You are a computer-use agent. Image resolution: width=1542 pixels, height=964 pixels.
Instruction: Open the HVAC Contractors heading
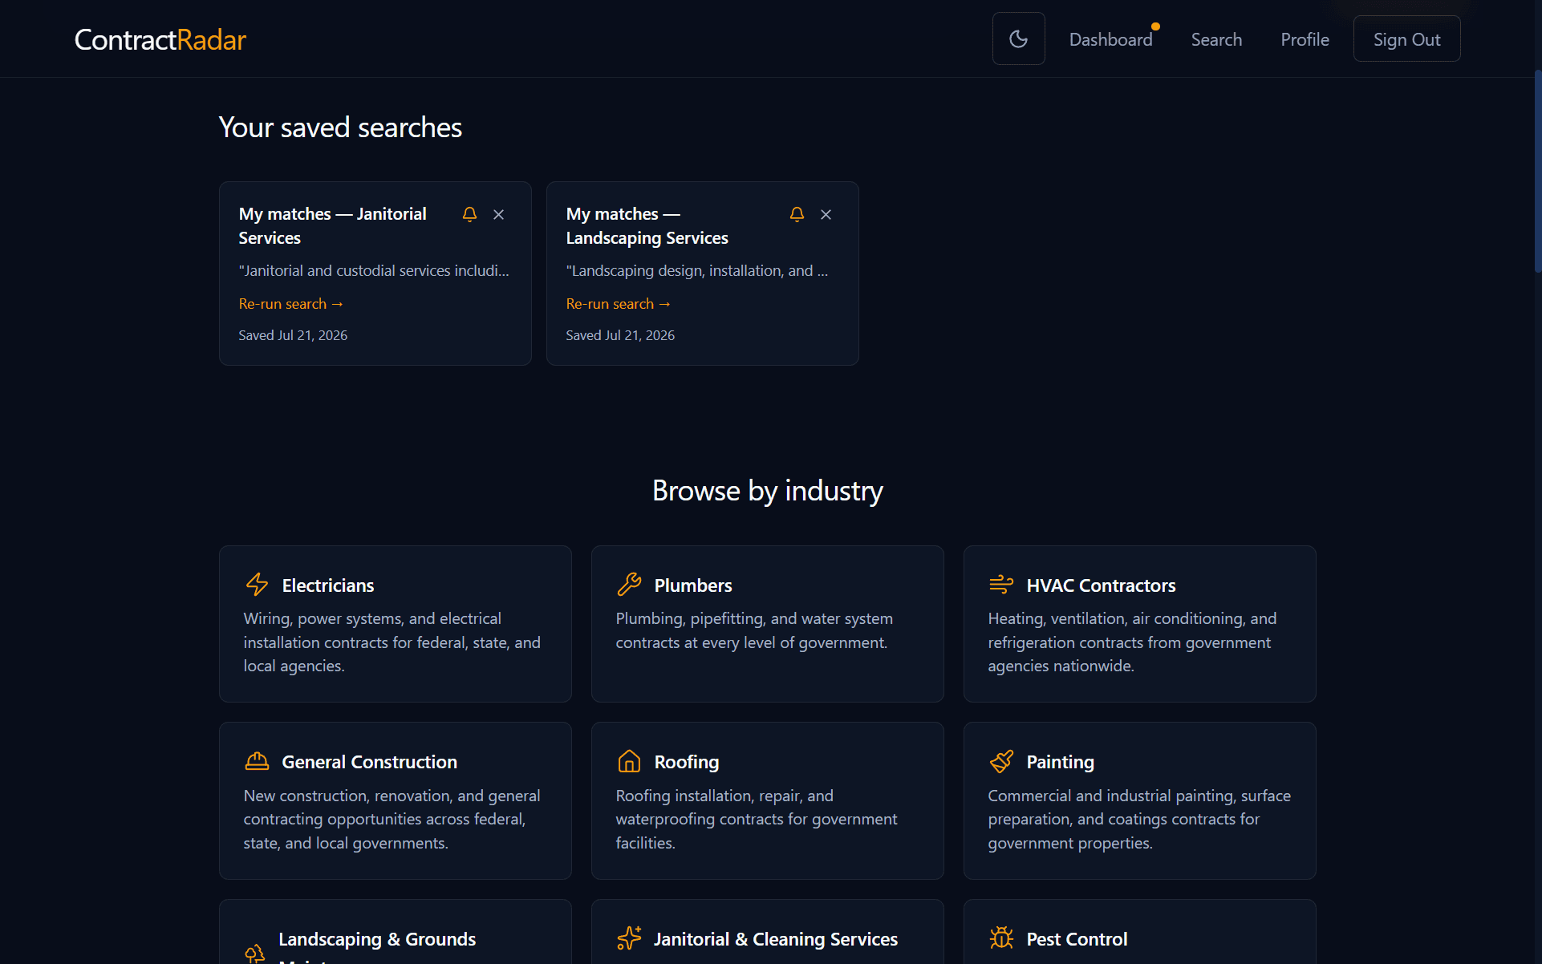click(x=1101, y=585)
